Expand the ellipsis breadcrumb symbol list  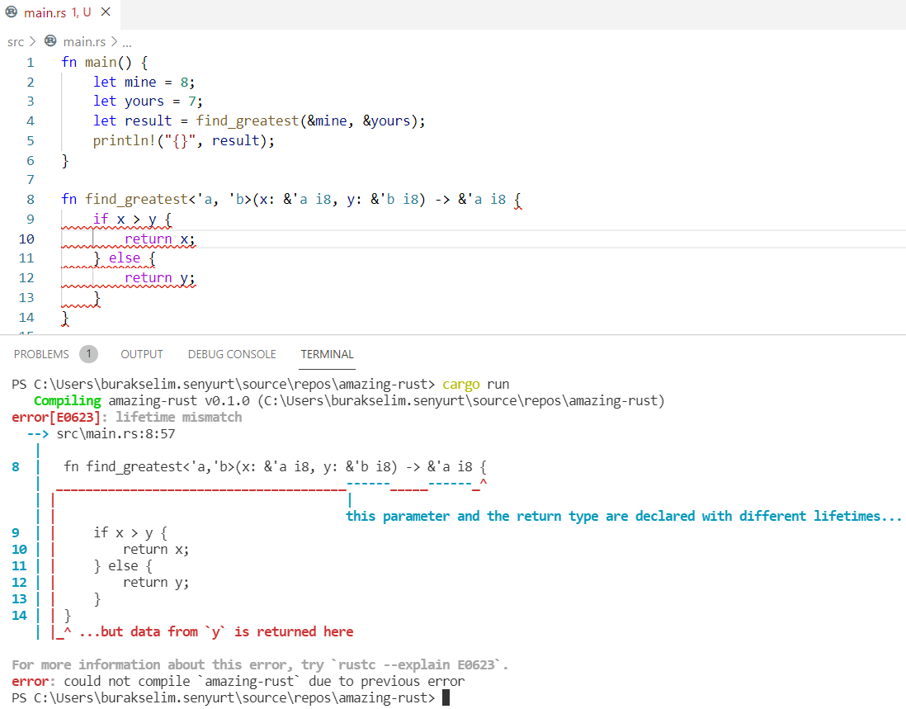tap(126, 41)
